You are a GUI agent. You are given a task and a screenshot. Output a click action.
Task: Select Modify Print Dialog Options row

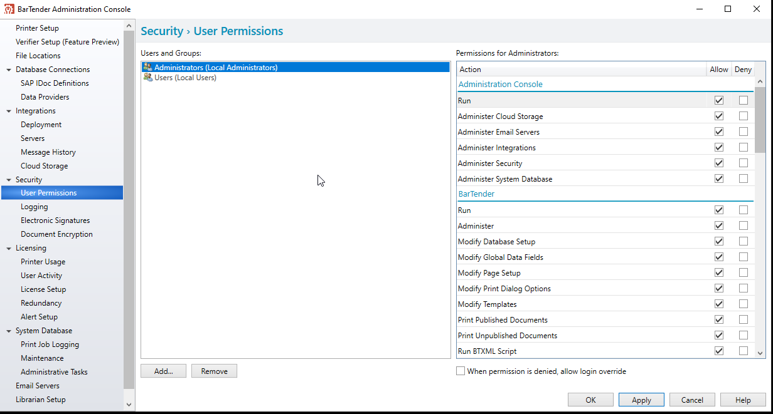coord(605,288)
